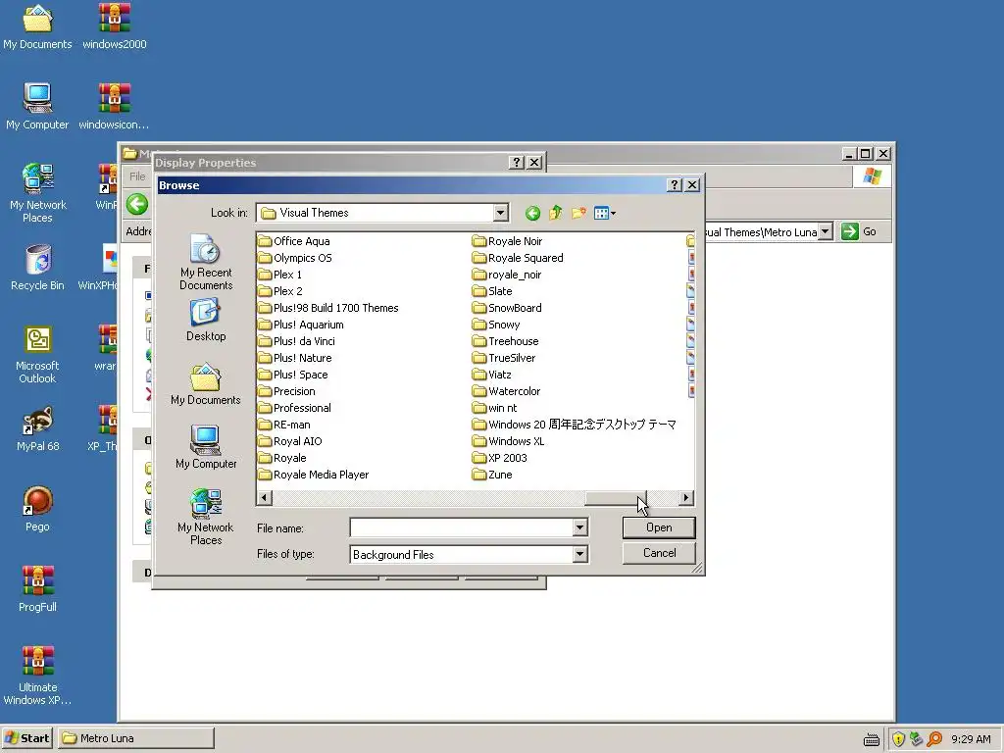
Task: Go back to last folder visited
Action: [532, 213]
